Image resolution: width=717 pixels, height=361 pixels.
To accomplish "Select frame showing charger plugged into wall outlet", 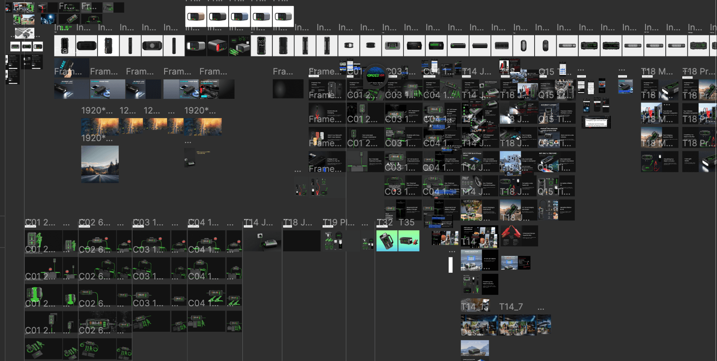I will pyautogui.click(x=262, y=241).
